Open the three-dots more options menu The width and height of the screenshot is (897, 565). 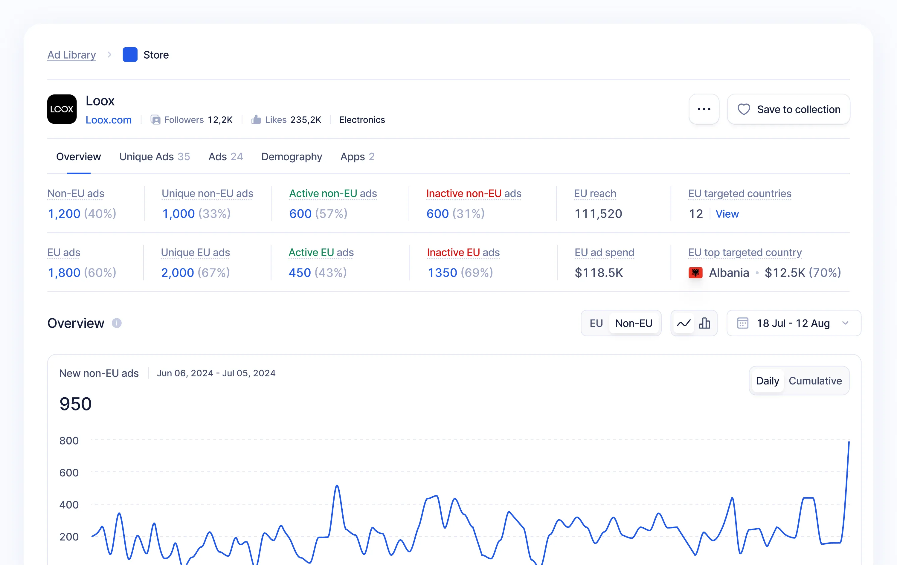(704, 109)
